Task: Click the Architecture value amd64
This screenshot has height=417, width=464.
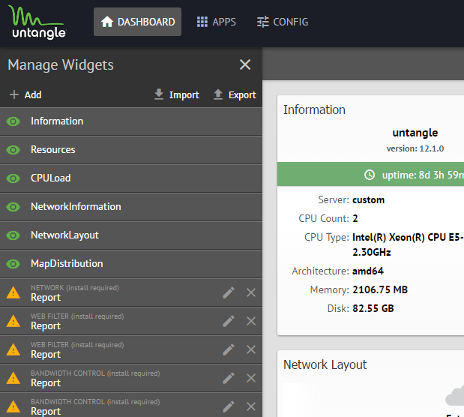Action: coord(368,271)
